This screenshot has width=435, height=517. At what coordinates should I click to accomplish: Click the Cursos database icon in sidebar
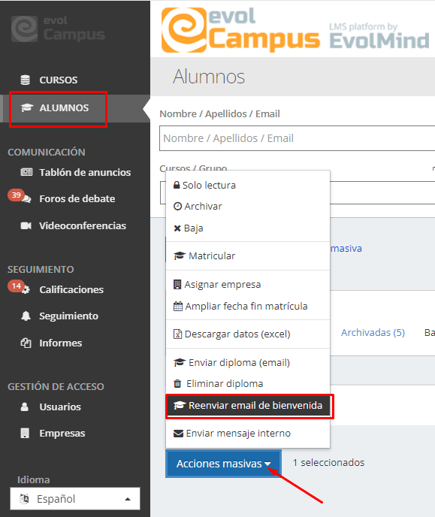click(x=25, y=80)
